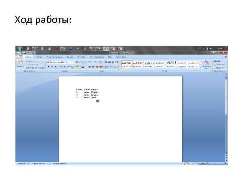Screen dimensions: 247x185
Task: Open the View ribbon tab
Action: coord(110,57)
